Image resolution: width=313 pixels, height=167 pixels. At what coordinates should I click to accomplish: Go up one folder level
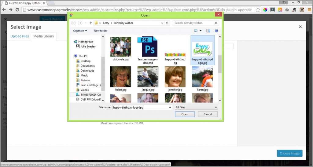tap(90, 23)
